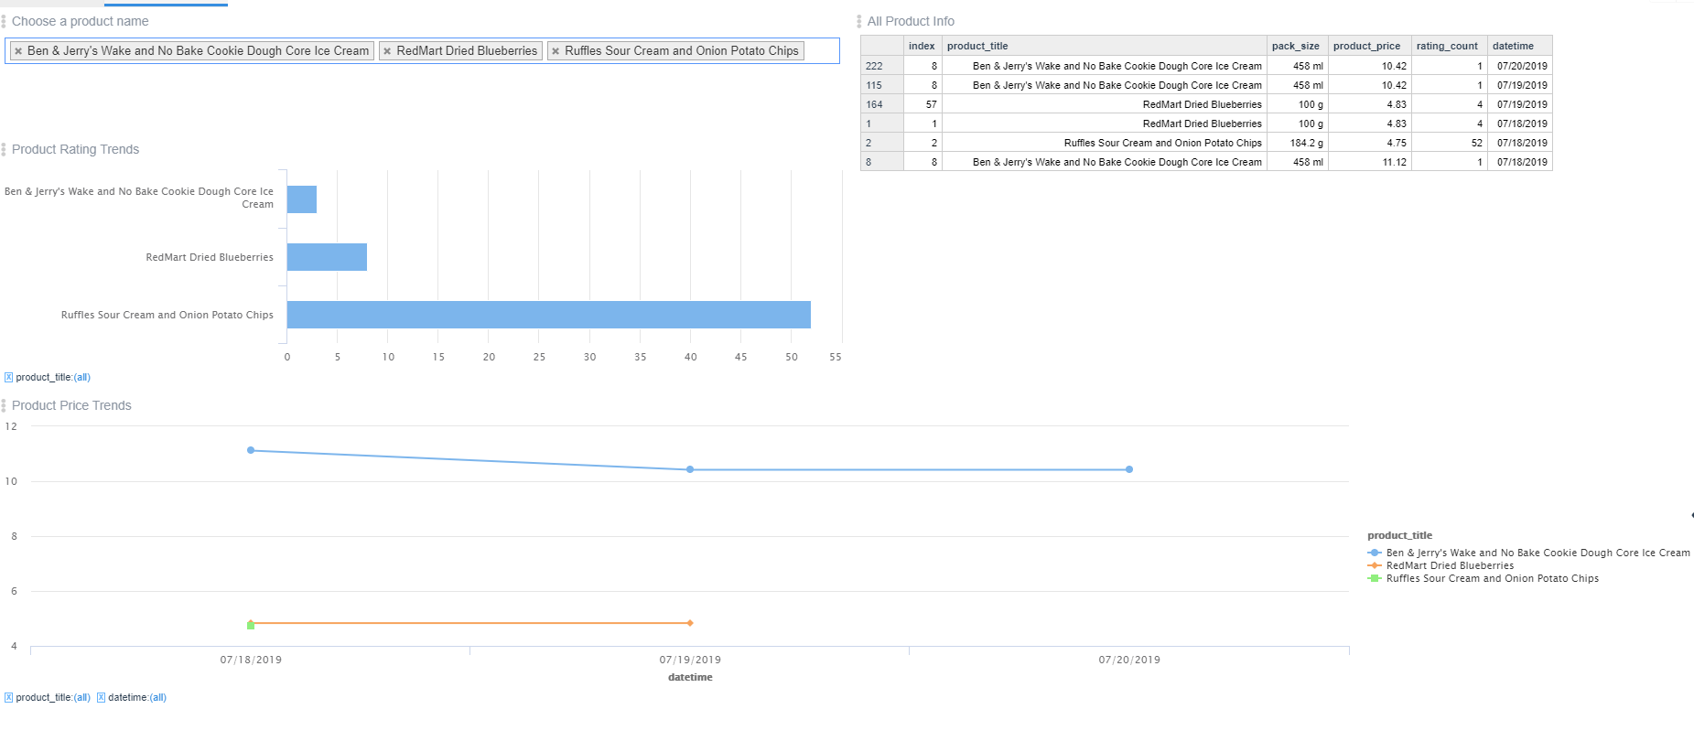Grab the All Product Info panel handle
The image size is (1694, 752).
[858, 21]
